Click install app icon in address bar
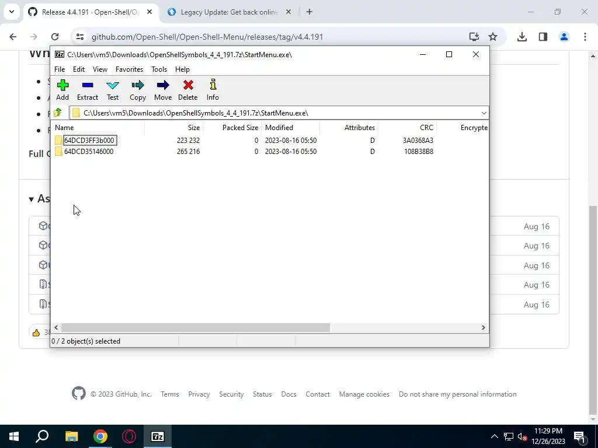Image resolution: width=598 pixels, height=448 pixels. point(474,37)
